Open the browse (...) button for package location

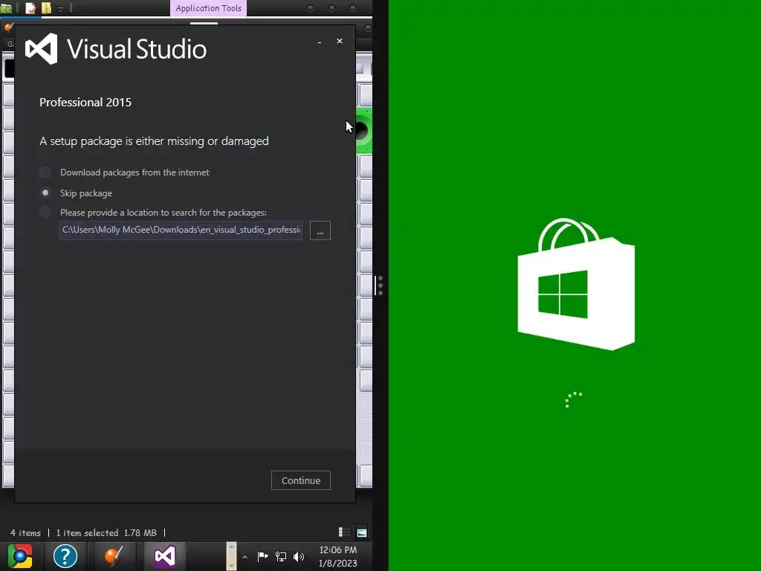[320, 230]
